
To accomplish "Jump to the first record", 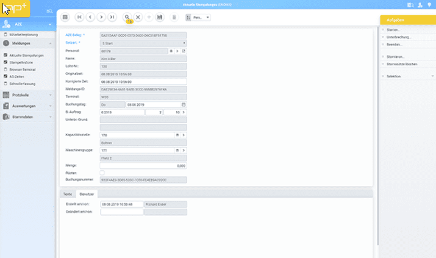I will (x=79, y=18).
